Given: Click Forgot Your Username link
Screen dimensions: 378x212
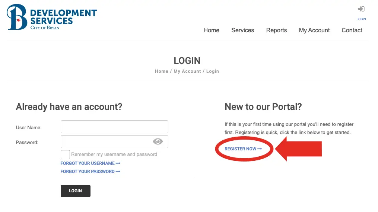Looking at the screenshot, I should pyautogui.click(x=88, y=163).
